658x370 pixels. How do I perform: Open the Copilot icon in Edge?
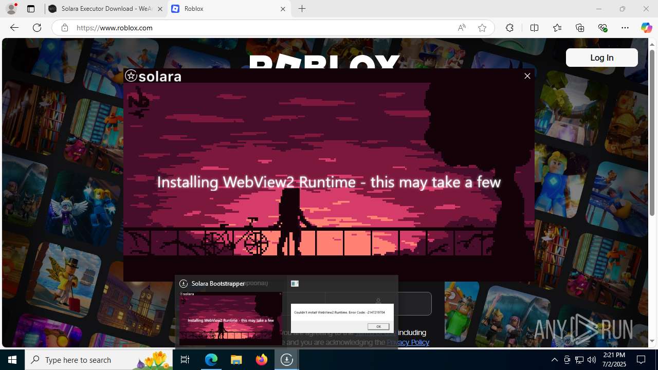click(x=646, y=28)
